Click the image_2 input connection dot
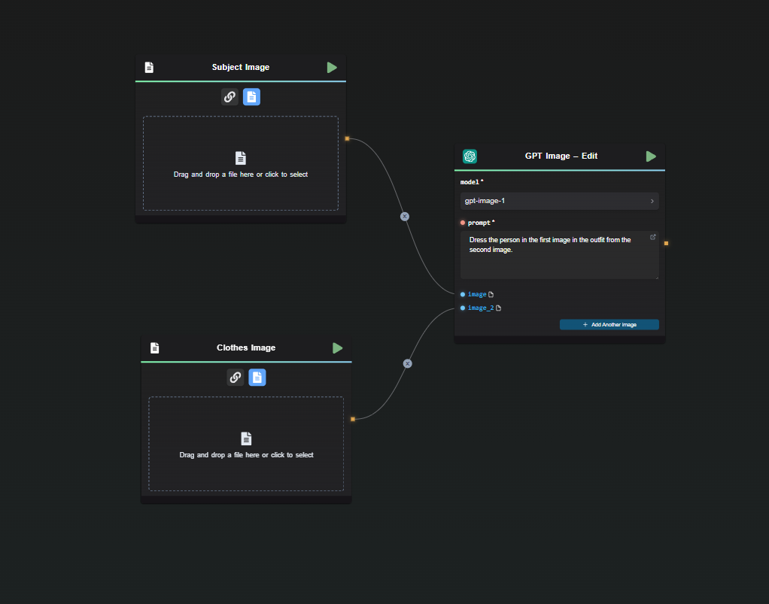 pyautogui.click(x=463, y=308)
